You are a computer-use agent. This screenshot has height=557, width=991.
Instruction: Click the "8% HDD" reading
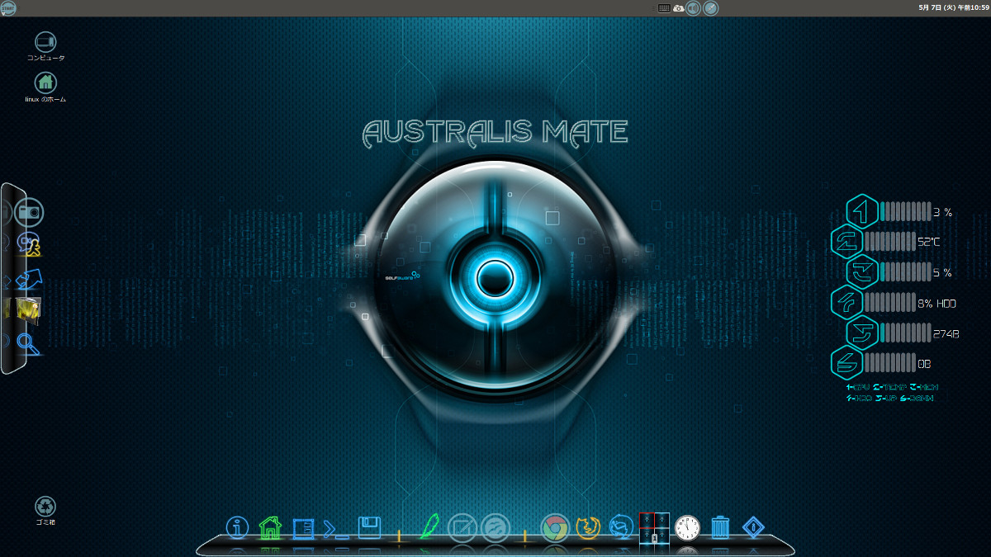click(x=936, y=303)
